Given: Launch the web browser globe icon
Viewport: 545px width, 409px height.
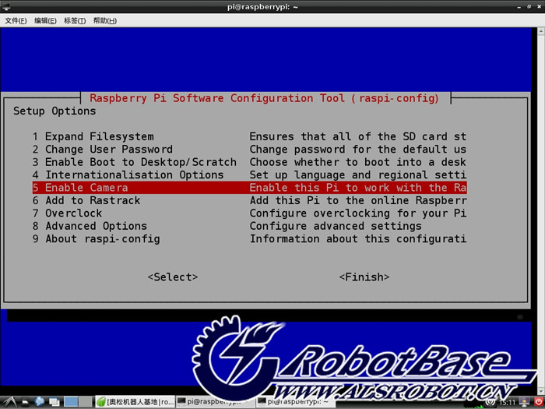Looking at the screenshot, I should (40, 402).
